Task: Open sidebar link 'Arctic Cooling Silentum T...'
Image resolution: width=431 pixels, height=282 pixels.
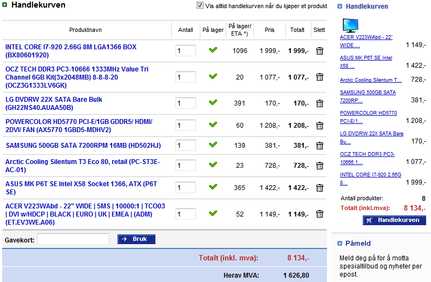Action: pos(371,80)
